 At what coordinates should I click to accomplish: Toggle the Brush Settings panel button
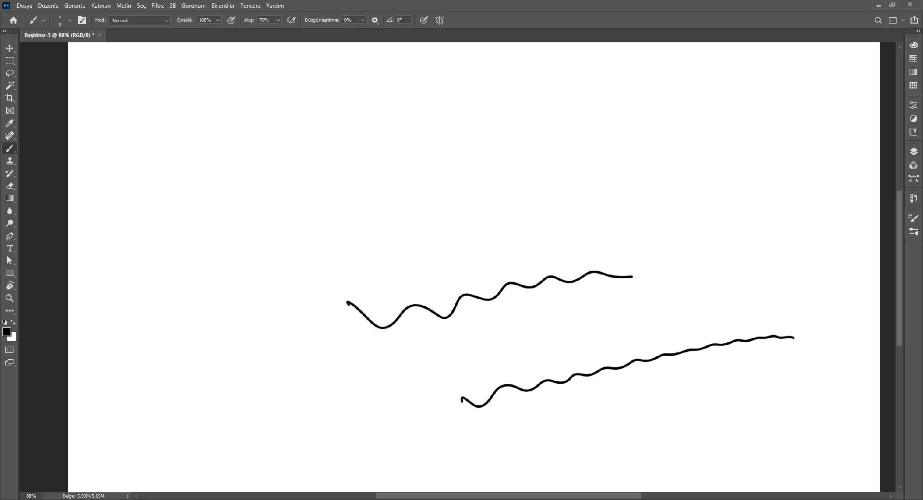tap(82, 20)
